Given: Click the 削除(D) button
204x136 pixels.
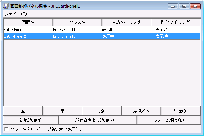Looking at the screenshot, I should tap(181, 111).
